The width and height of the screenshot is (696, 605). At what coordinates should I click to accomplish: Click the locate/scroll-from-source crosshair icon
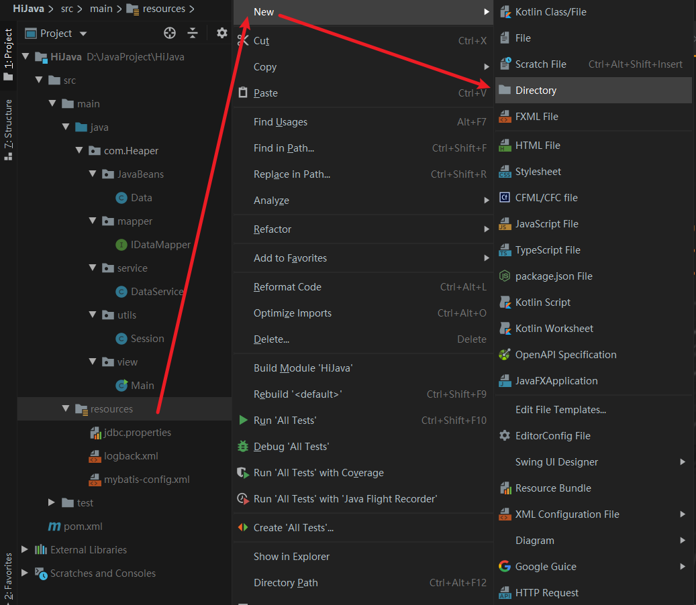(x=170, y=34)
